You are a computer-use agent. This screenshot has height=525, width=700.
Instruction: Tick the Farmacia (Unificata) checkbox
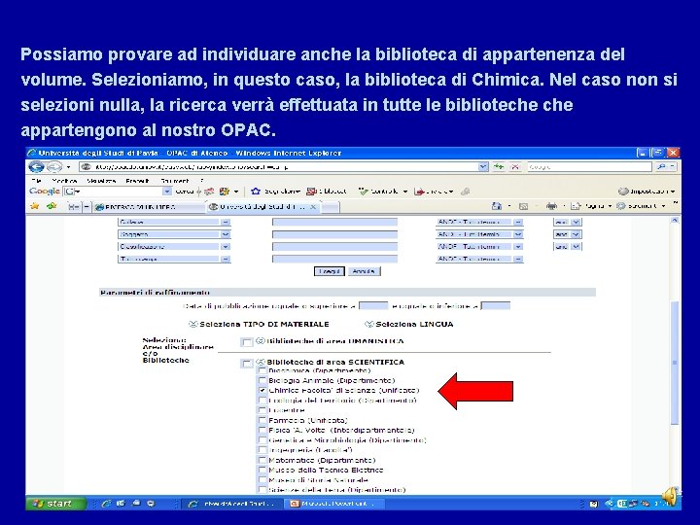coord(262,420)
